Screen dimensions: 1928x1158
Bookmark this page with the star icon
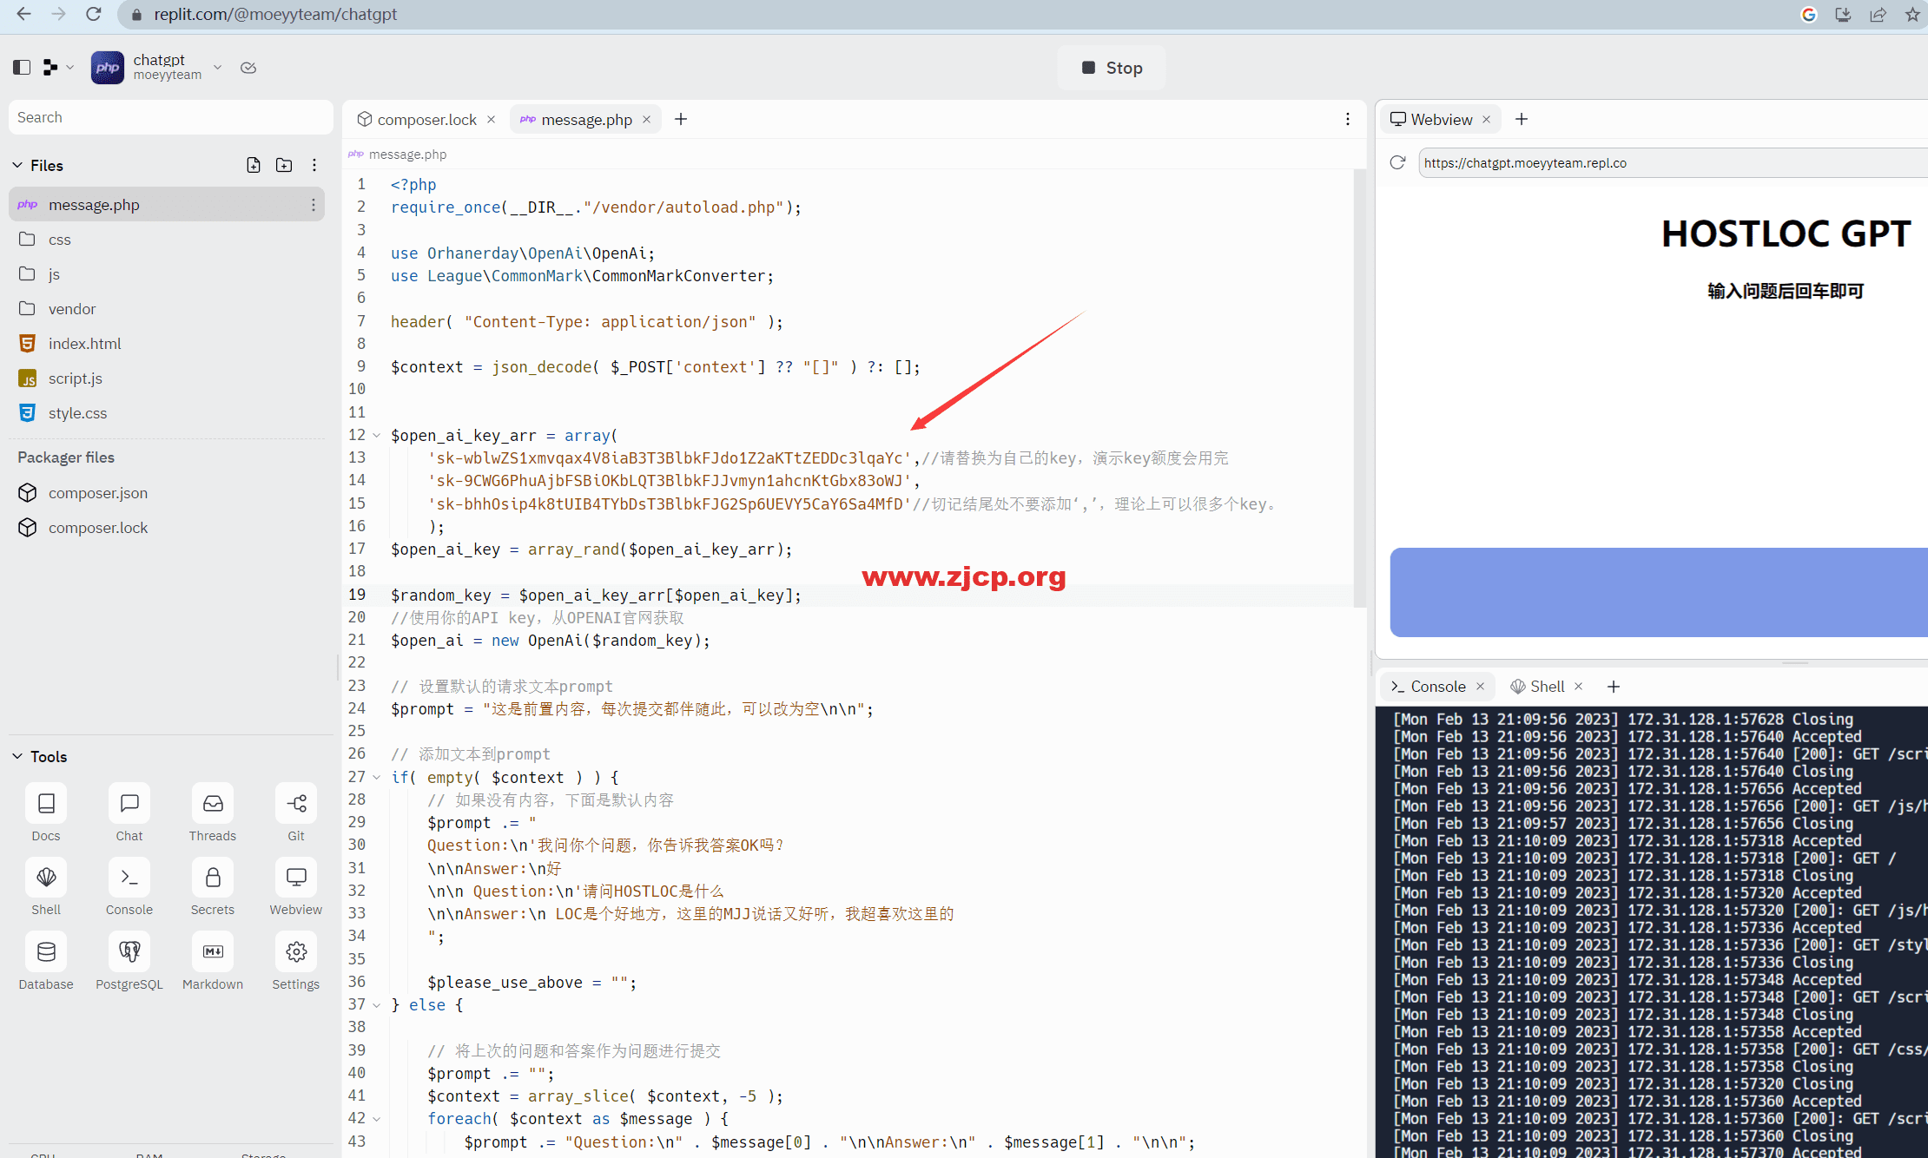click(x=1912, y=14)
